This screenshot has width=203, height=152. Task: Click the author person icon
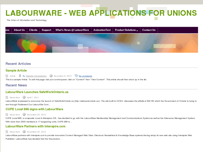(x=20, y=76)
